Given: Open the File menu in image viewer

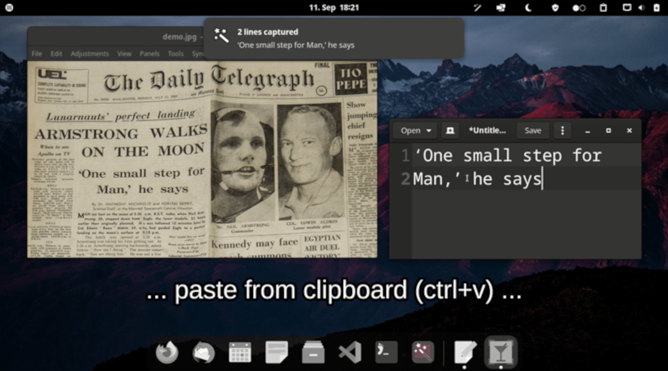Looking at the screenshot, I should click(37, 54).
